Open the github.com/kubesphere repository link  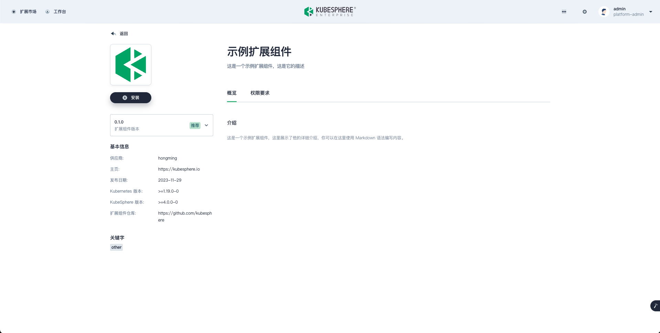tap(185, 216)
